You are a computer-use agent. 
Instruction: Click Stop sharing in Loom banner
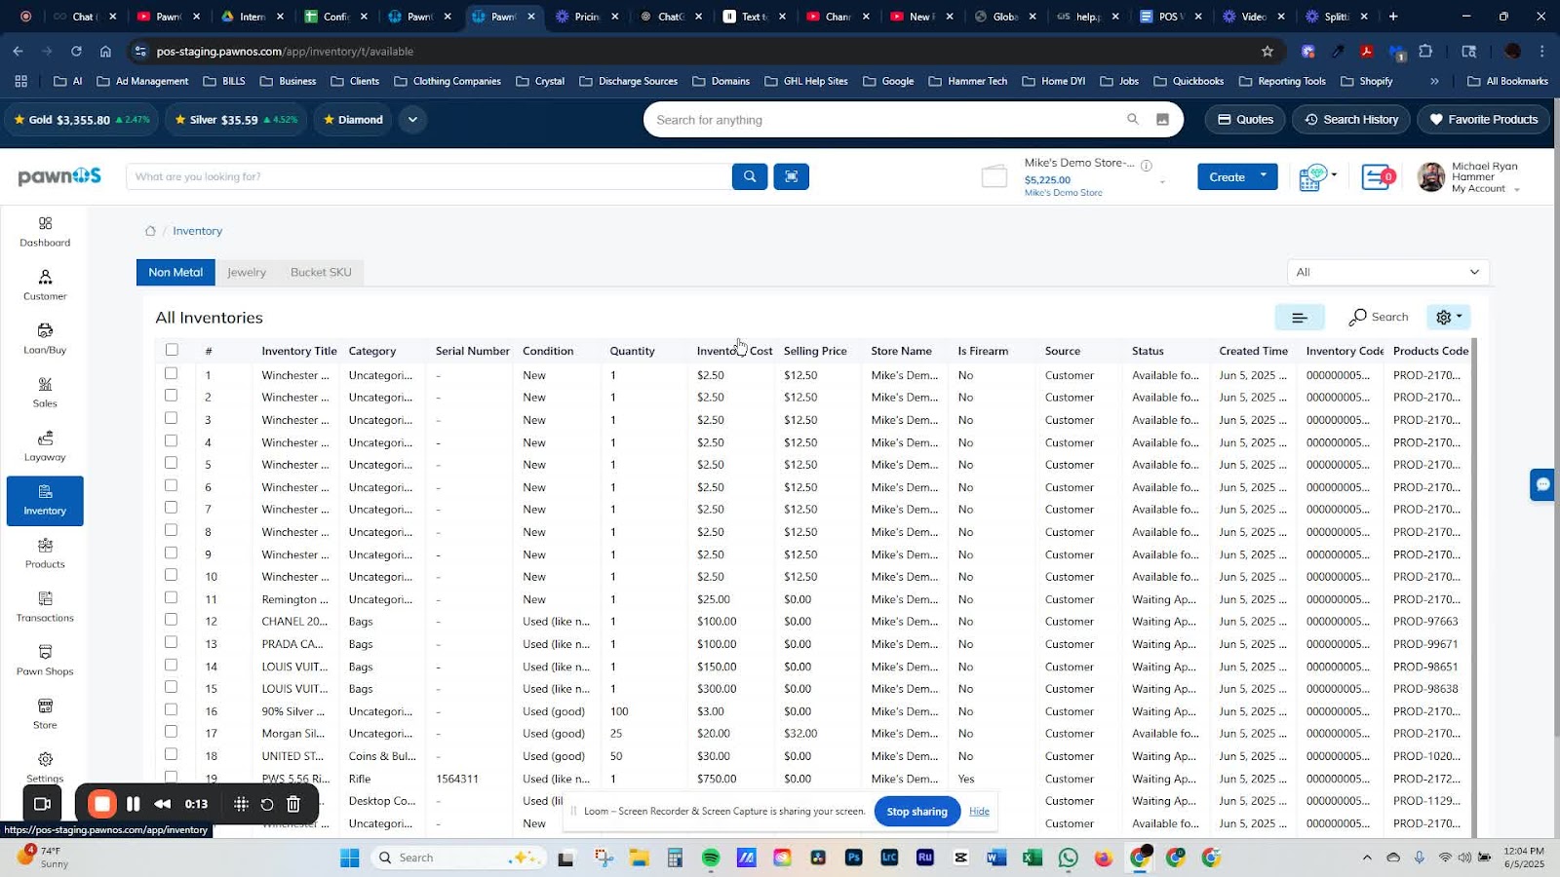click(x=916, y=811)
